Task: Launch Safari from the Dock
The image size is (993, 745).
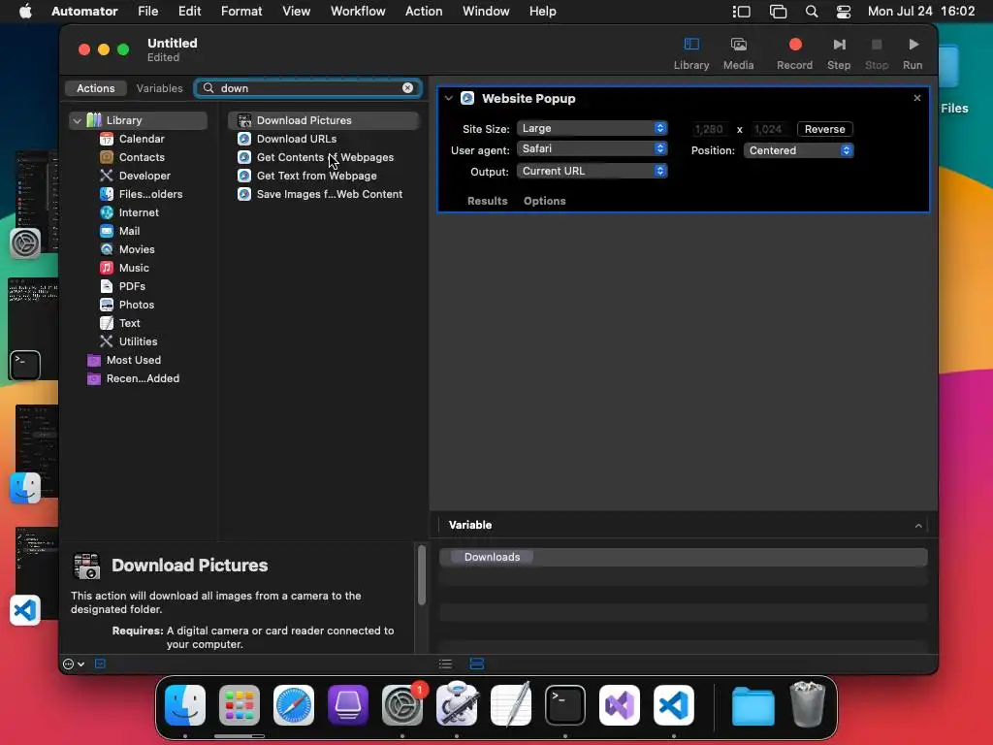Action: click(294, 705)
